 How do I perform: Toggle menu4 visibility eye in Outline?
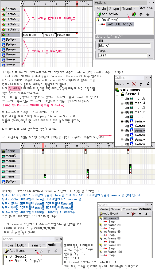tap(127, 103)
